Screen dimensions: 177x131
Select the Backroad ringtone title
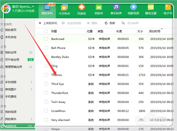58,39
